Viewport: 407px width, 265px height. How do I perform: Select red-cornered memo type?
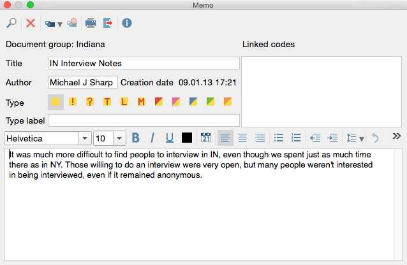(159, 102)
